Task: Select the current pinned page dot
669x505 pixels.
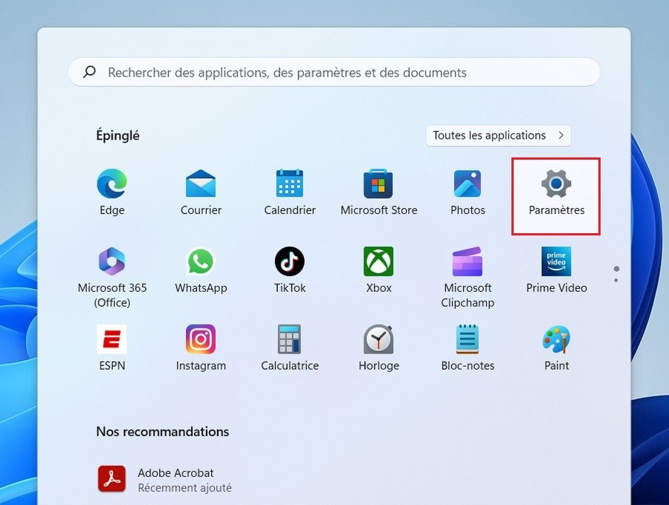Action: (616, 269)
